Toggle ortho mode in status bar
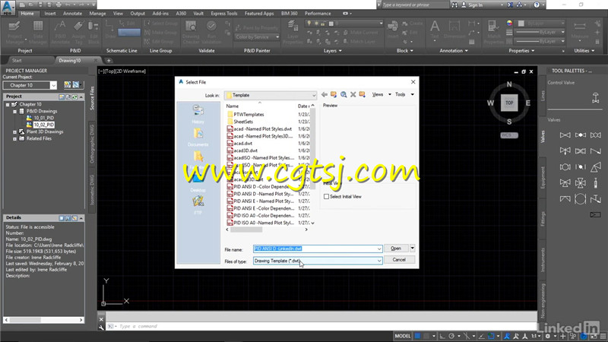This screenshot has width=608, height=342. (442, 336)
